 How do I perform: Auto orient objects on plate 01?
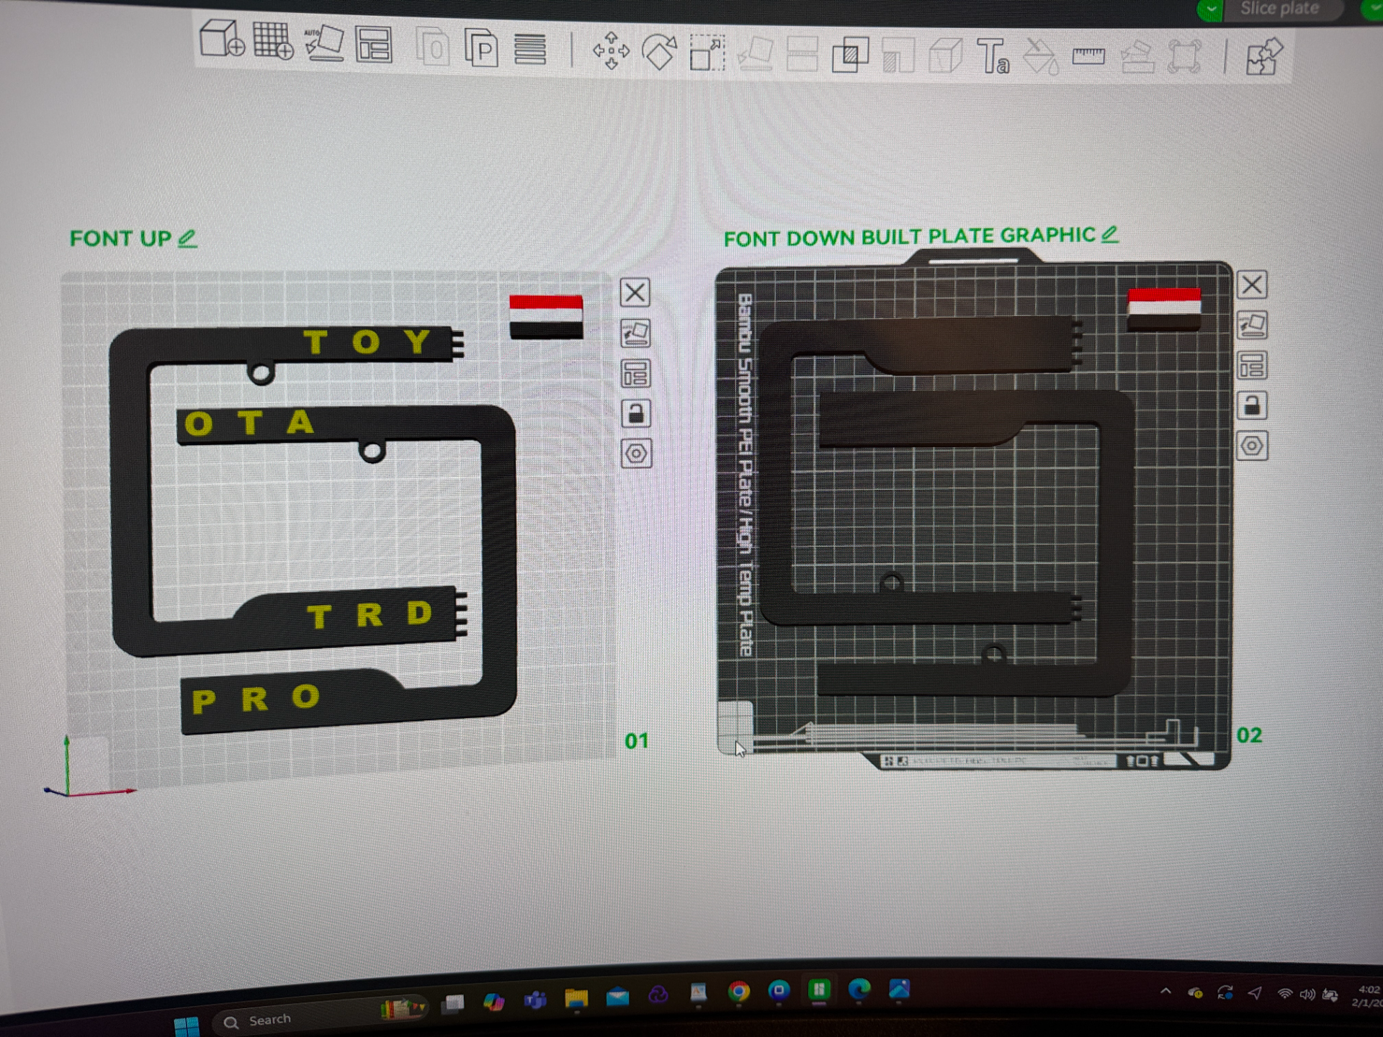(635, 333)
